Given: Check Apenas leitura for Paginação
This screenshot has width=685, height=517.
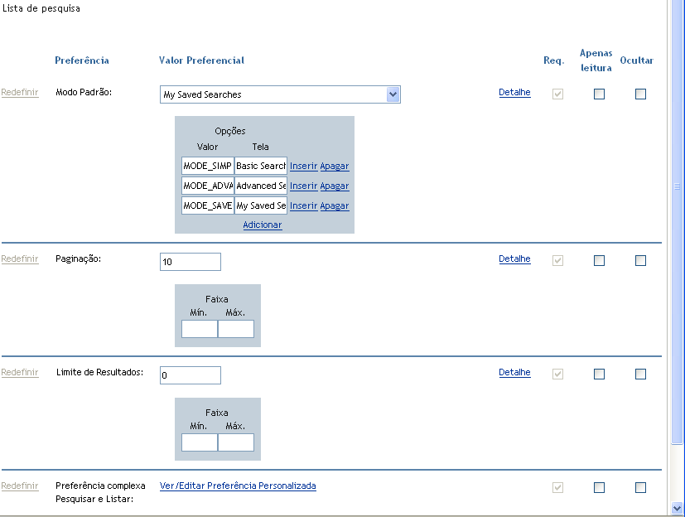Looking at the screenshot, I should pyautogui.click(x=599, y=260).
